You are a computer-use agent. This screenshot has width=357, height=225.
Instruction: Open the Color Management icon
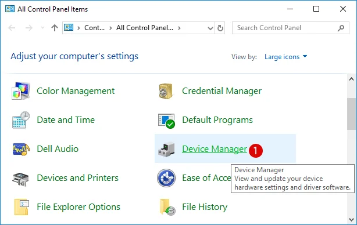coord(21,91)
